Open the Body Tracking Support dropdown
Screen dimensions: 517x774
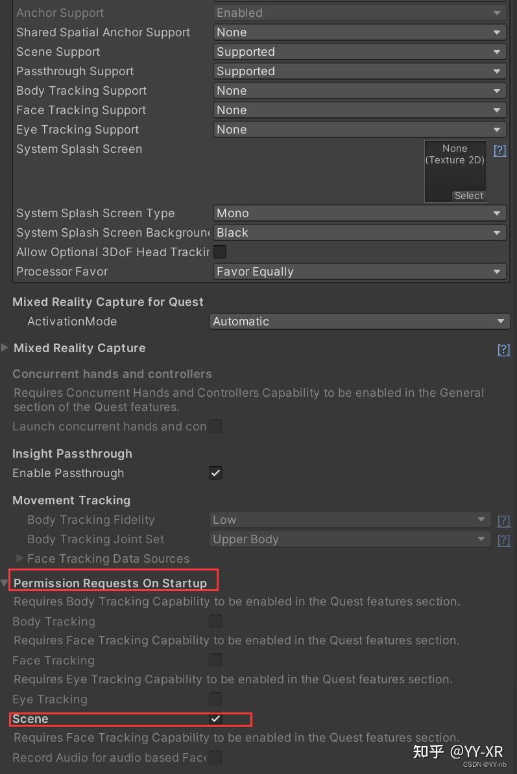(359, 90)
